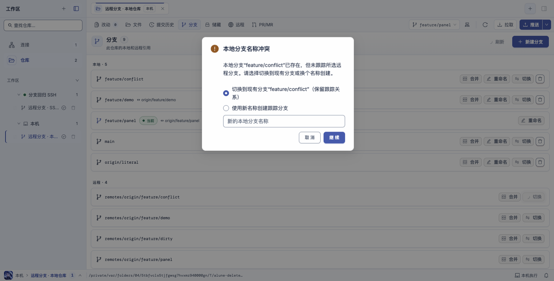
Task: Open the 远程 remotes tab
Action: [x=236, y=25]
